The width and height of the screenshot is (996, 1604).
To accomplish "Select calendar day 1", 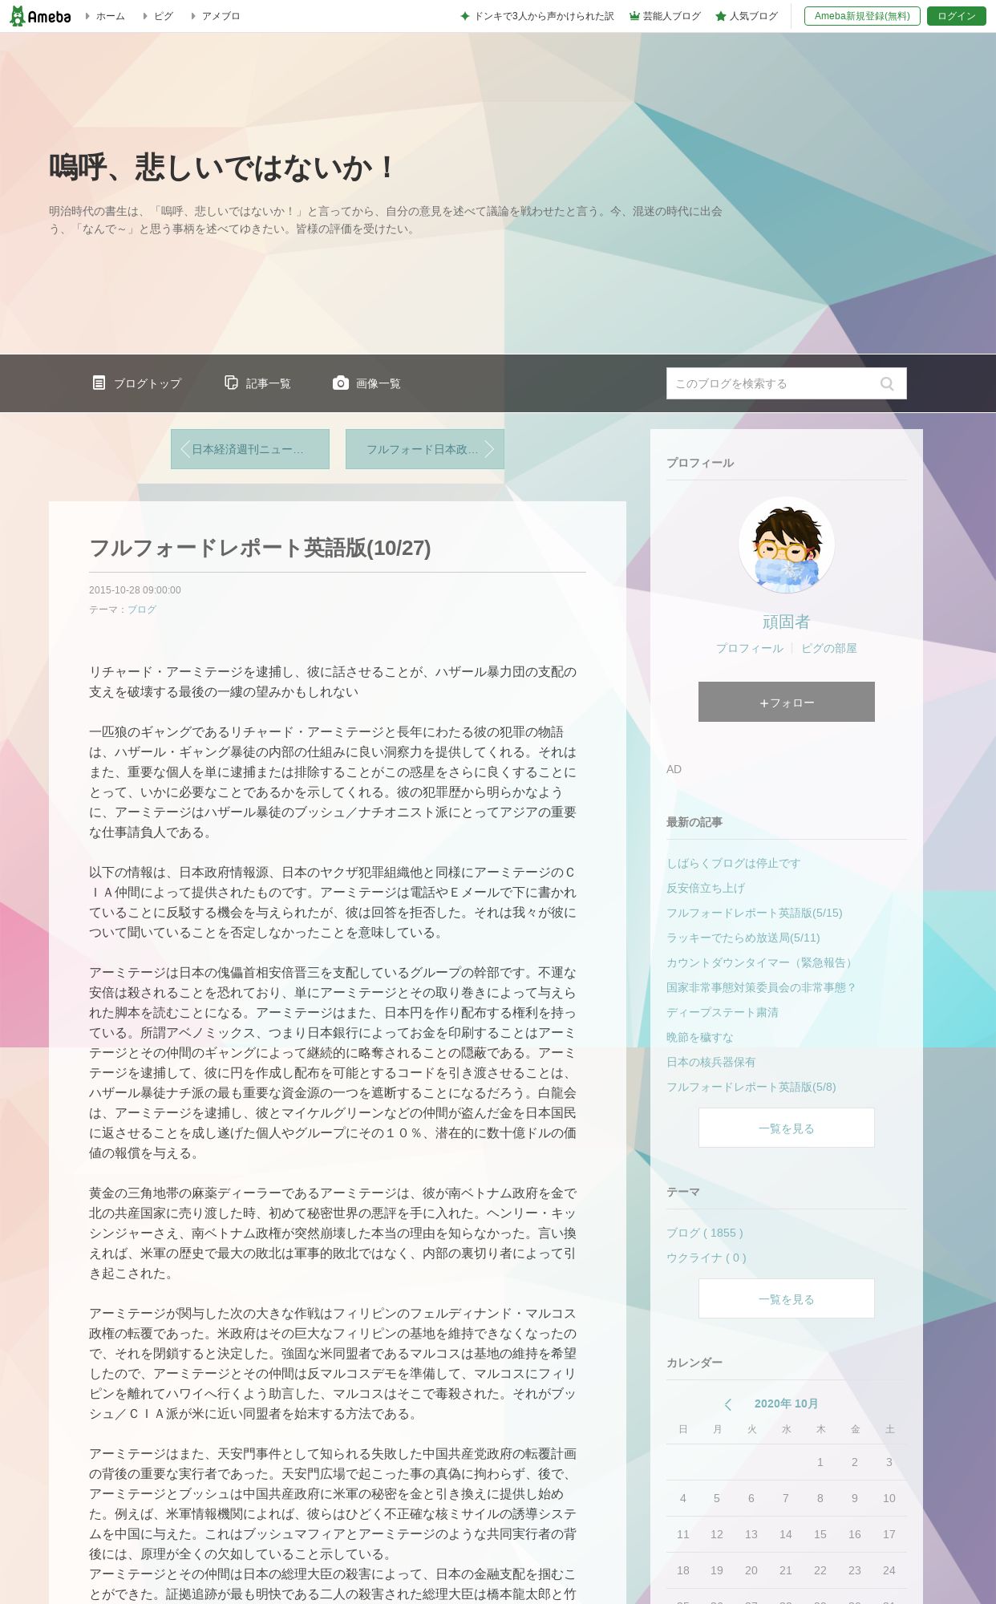I will (x=820, y=1462).
